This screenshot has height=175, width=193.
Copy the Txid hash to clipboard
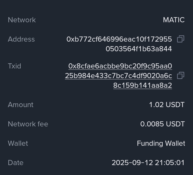181,76
